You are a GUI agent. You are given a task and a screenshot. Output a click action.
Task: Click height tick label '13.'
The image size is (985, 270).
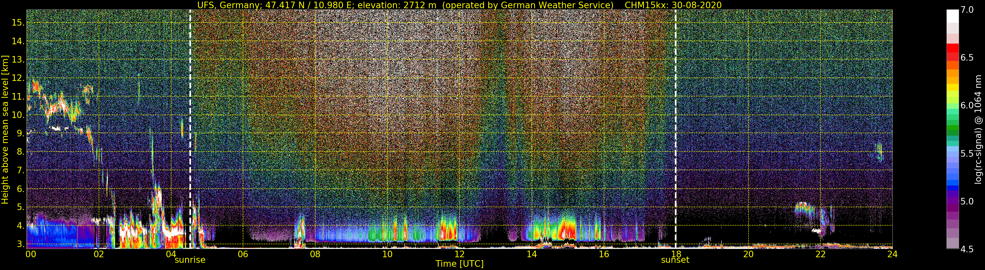point(18,60)
